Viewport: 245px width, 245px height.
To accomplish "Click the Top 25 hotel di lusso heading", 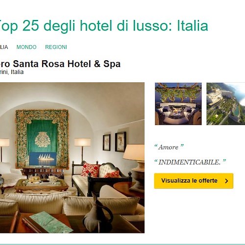I will point(104,26).
